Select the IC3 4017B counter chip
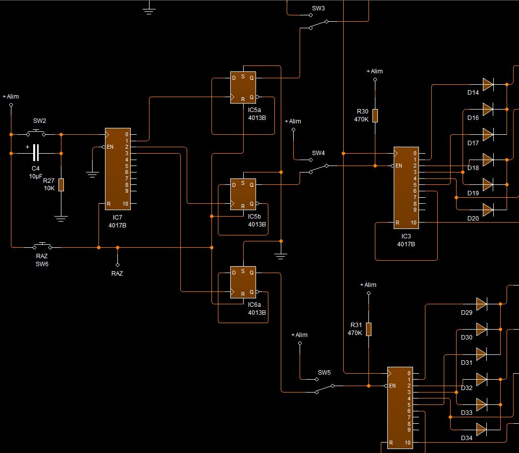Image resolution: width=519 pixels, height=453 pixels. click(406, 188)
